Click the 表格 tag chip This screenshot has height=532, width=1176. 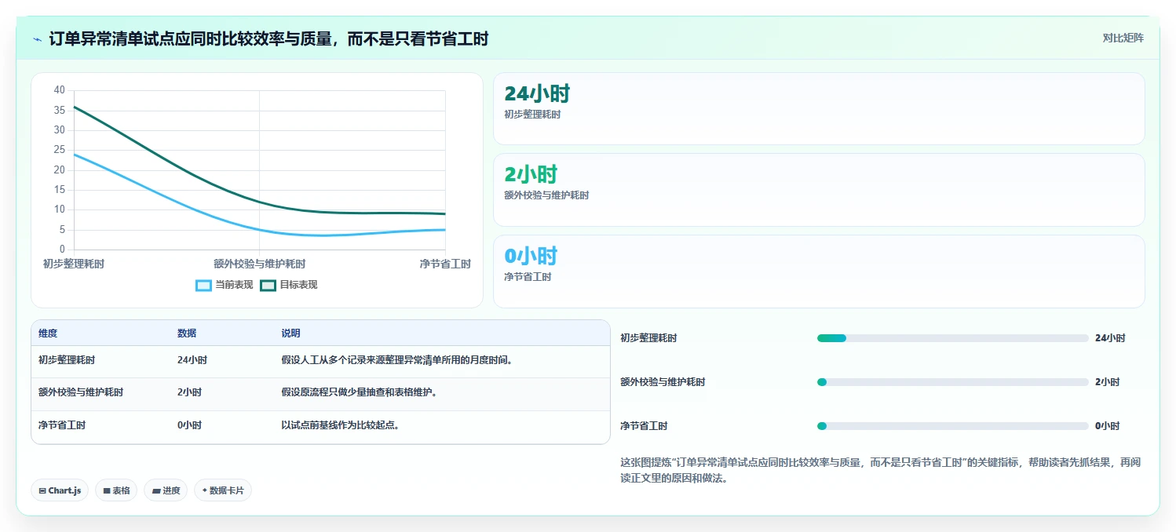pos(116,490)
